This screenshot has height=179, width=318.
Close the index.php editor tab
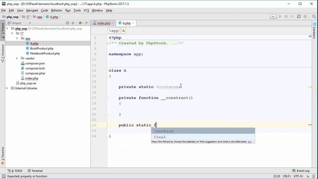113,23
